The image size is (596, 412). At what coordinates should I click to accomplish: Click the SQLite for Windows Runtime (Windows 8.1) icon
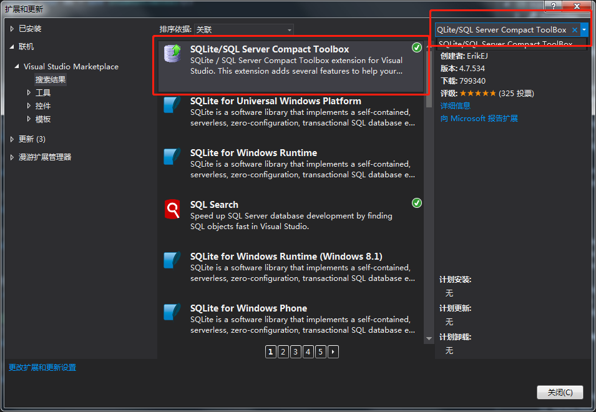tap(172, 260)
